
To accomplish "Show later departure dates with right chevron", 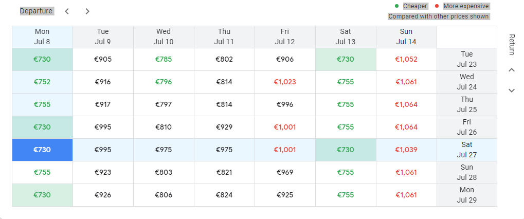I will pyautogui.click(x=87, y=11).
